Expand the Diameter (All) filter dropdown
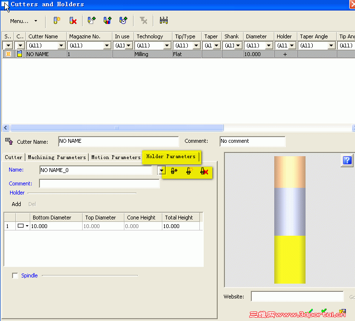Image resolution: width=355 pixels, height=321 pixels. [x=269, y=46]
